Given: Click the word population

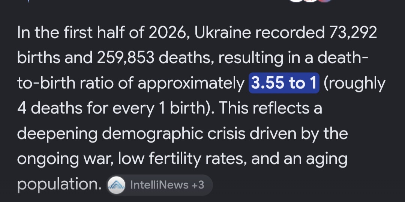Looking at the screenshot, I should tap(59, 185).
